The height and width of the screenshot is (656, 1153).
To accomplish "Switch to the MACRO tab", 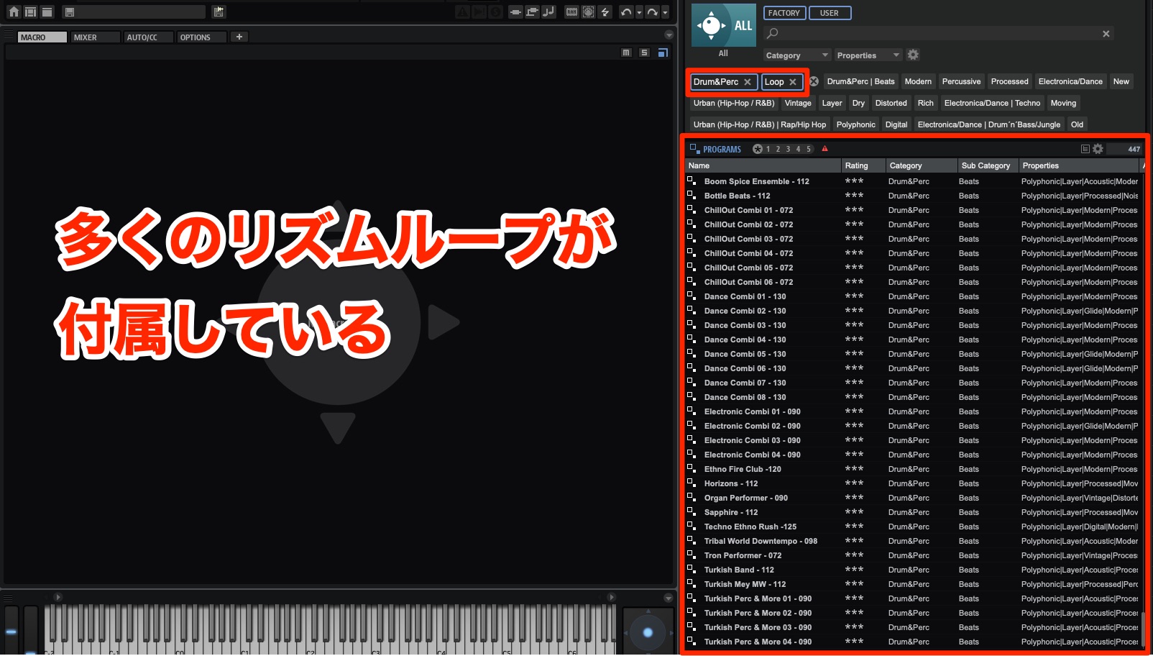I will tap(42, 37).
